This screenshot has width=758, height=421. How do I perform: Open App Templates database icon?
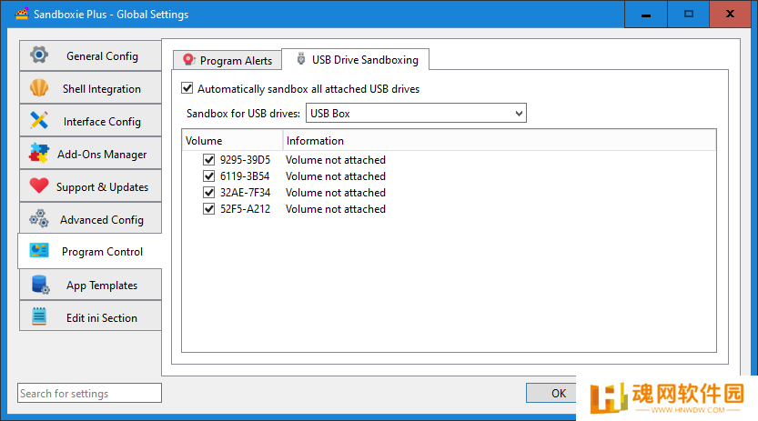40,285
